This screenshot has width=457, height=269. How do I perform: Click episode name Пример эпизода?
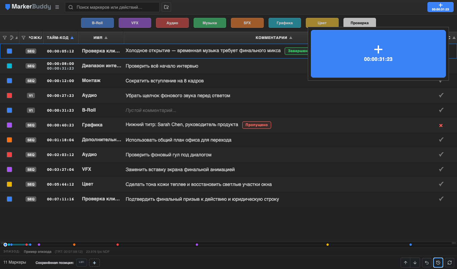tap(38, 252)
